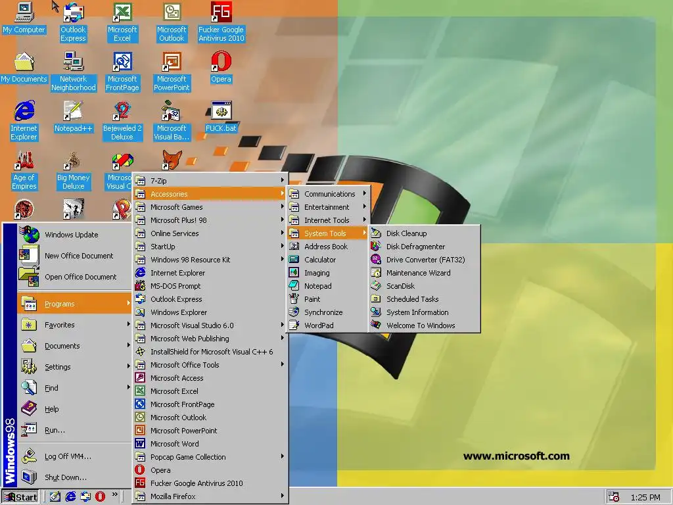The width and height of the screenshot is (673, 505).
Task: Select Microsoft Excel desktop shortcut
Action: pos(122,22)
